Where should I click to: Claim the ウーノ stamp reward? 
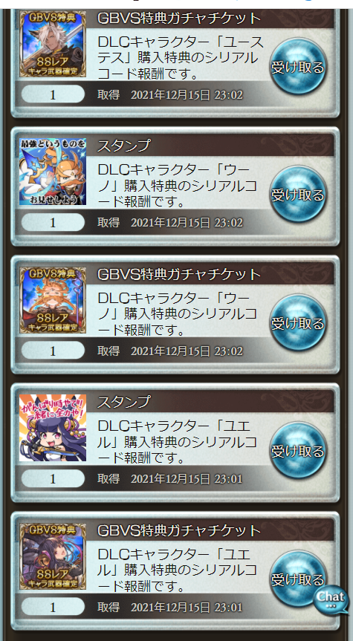(x=298, y=194)
